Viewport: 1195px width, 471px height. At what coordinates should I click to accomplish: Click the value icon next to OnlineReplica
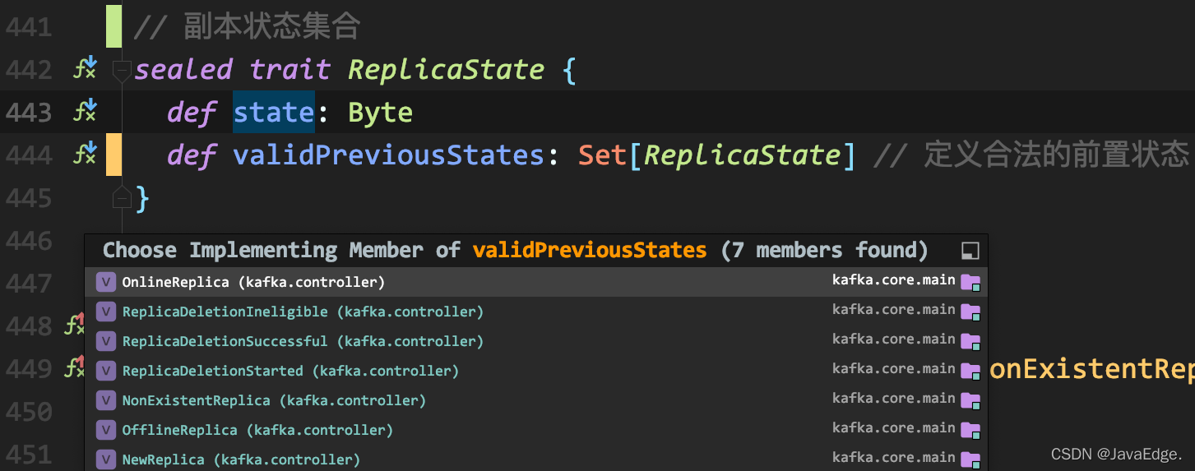coord(106,282)
